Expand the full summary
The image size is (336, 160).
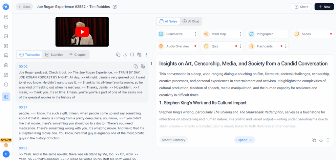pyautogui.click(x=244, y=140)
